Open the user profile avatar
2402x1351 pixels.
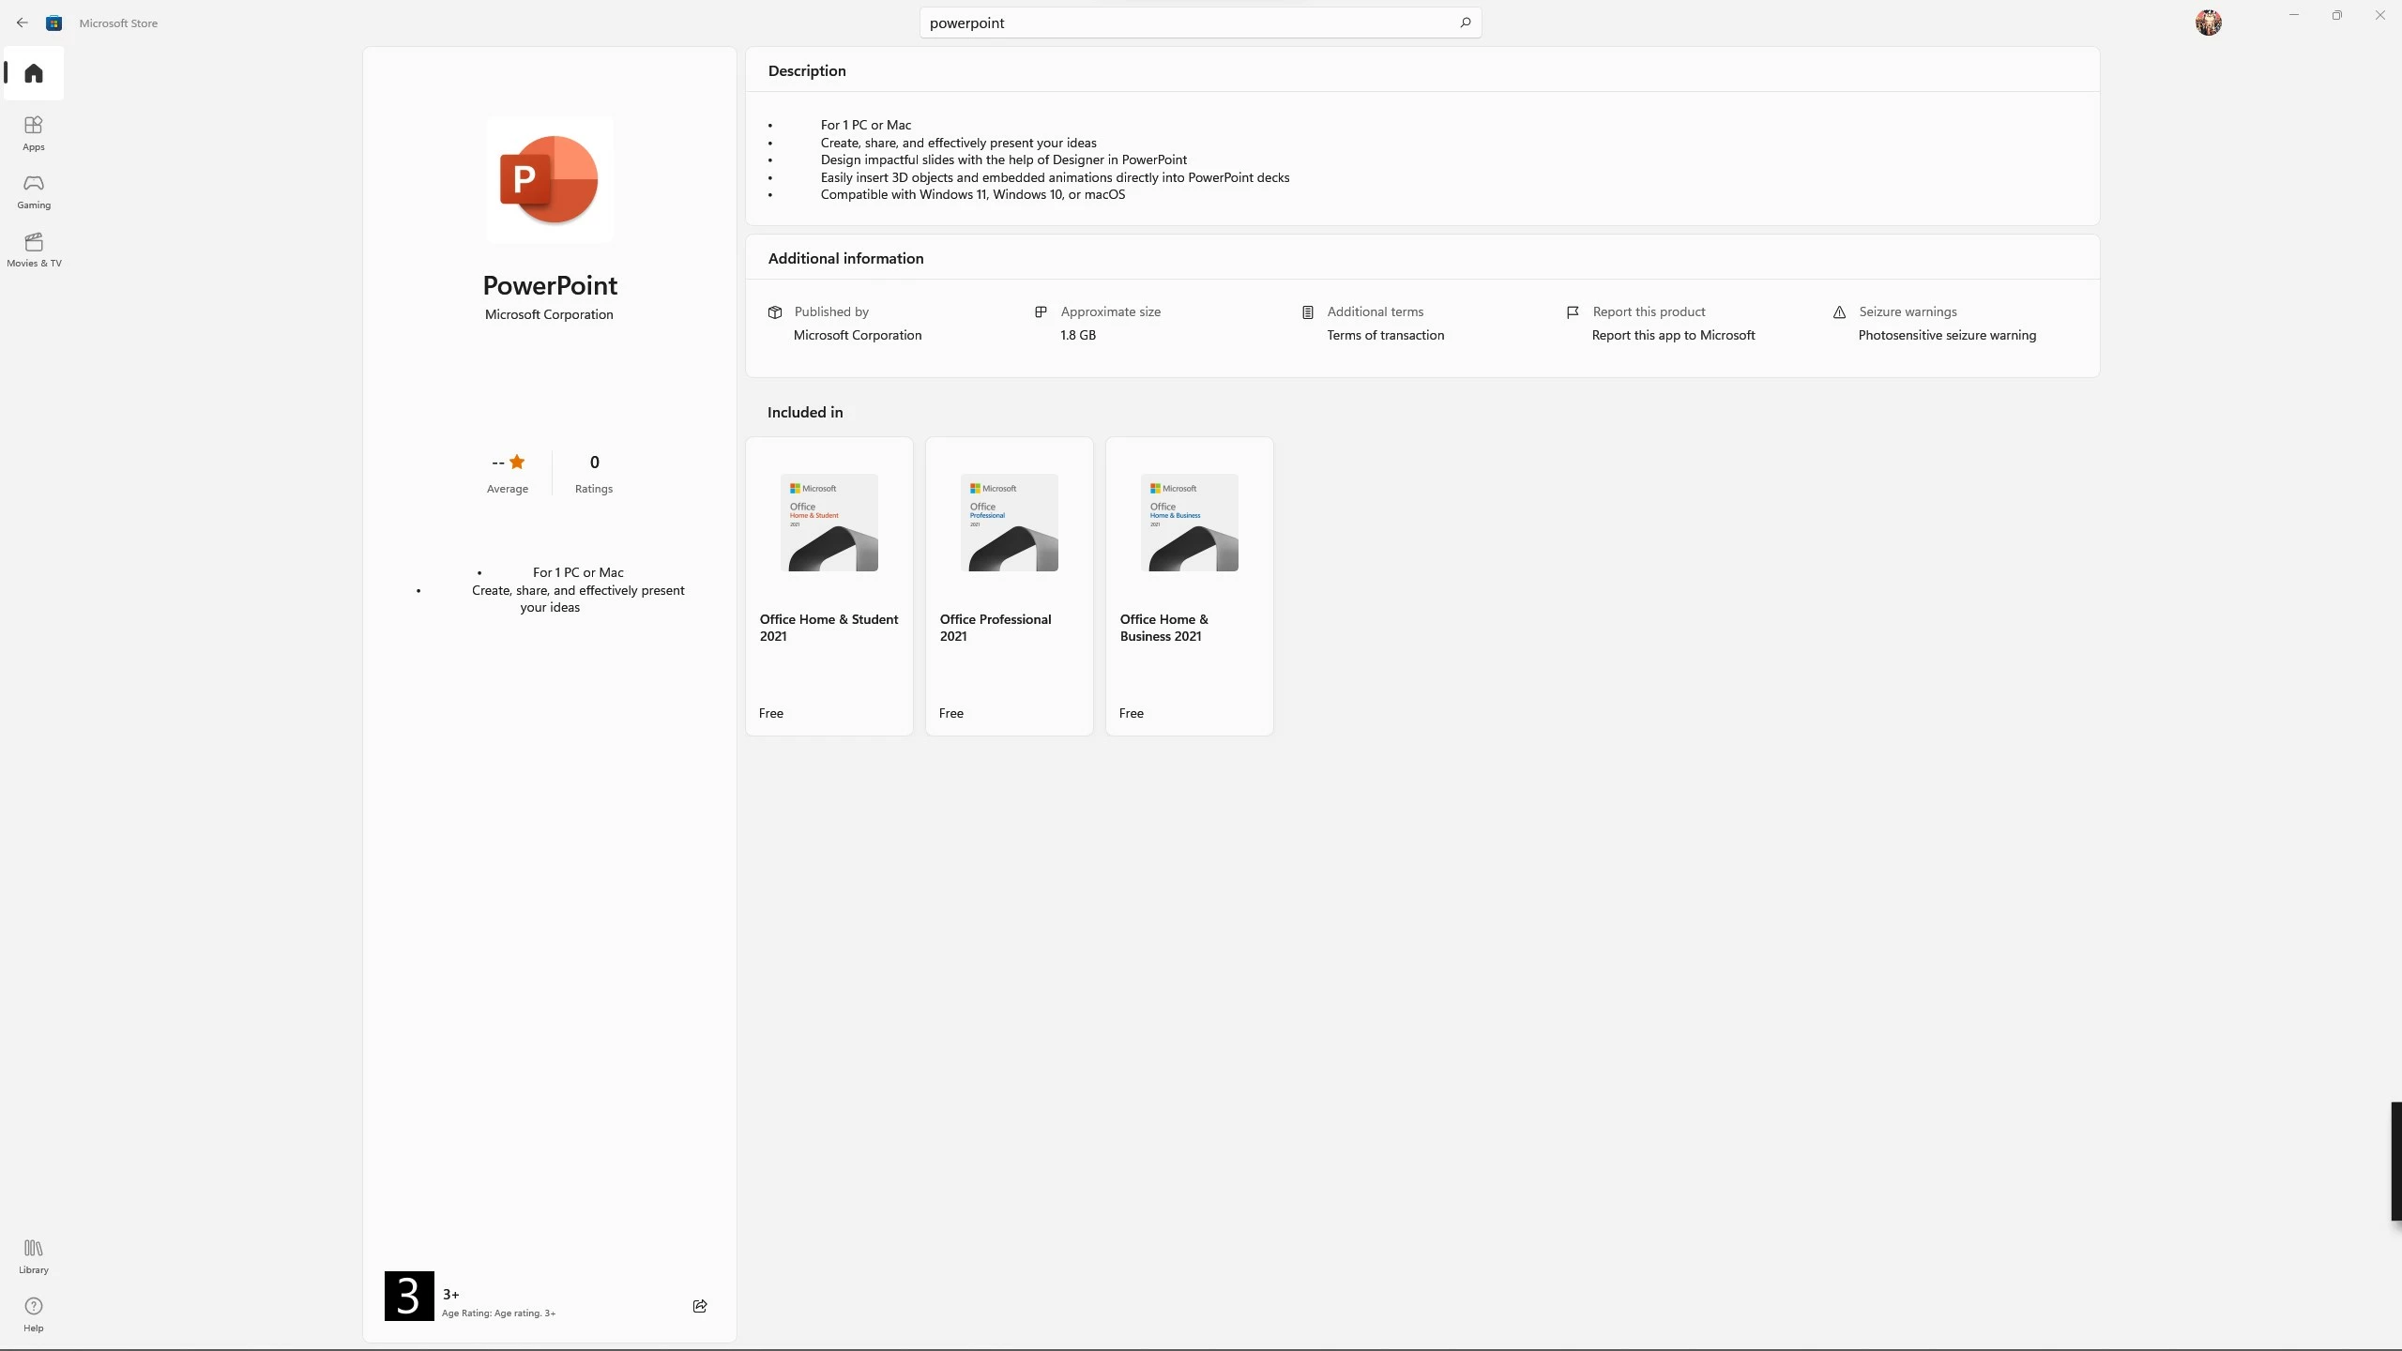point(2208,23)
